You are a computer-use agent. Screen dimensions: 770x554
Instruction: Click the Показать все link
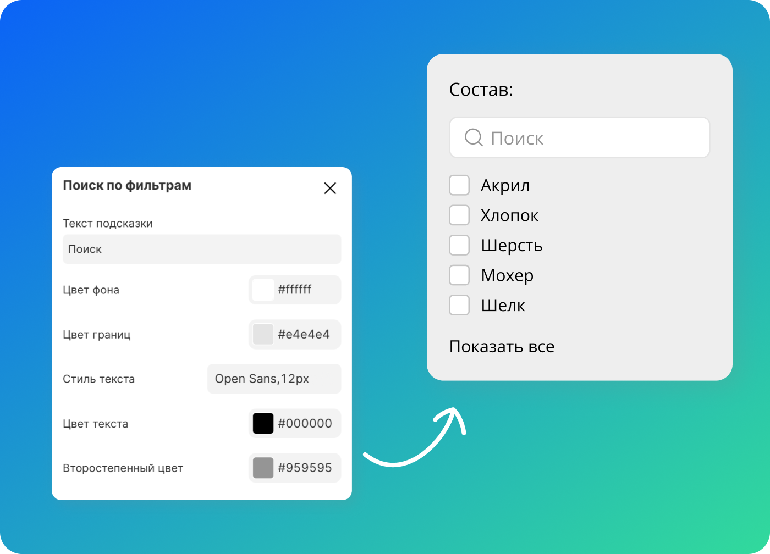[502, 347]
